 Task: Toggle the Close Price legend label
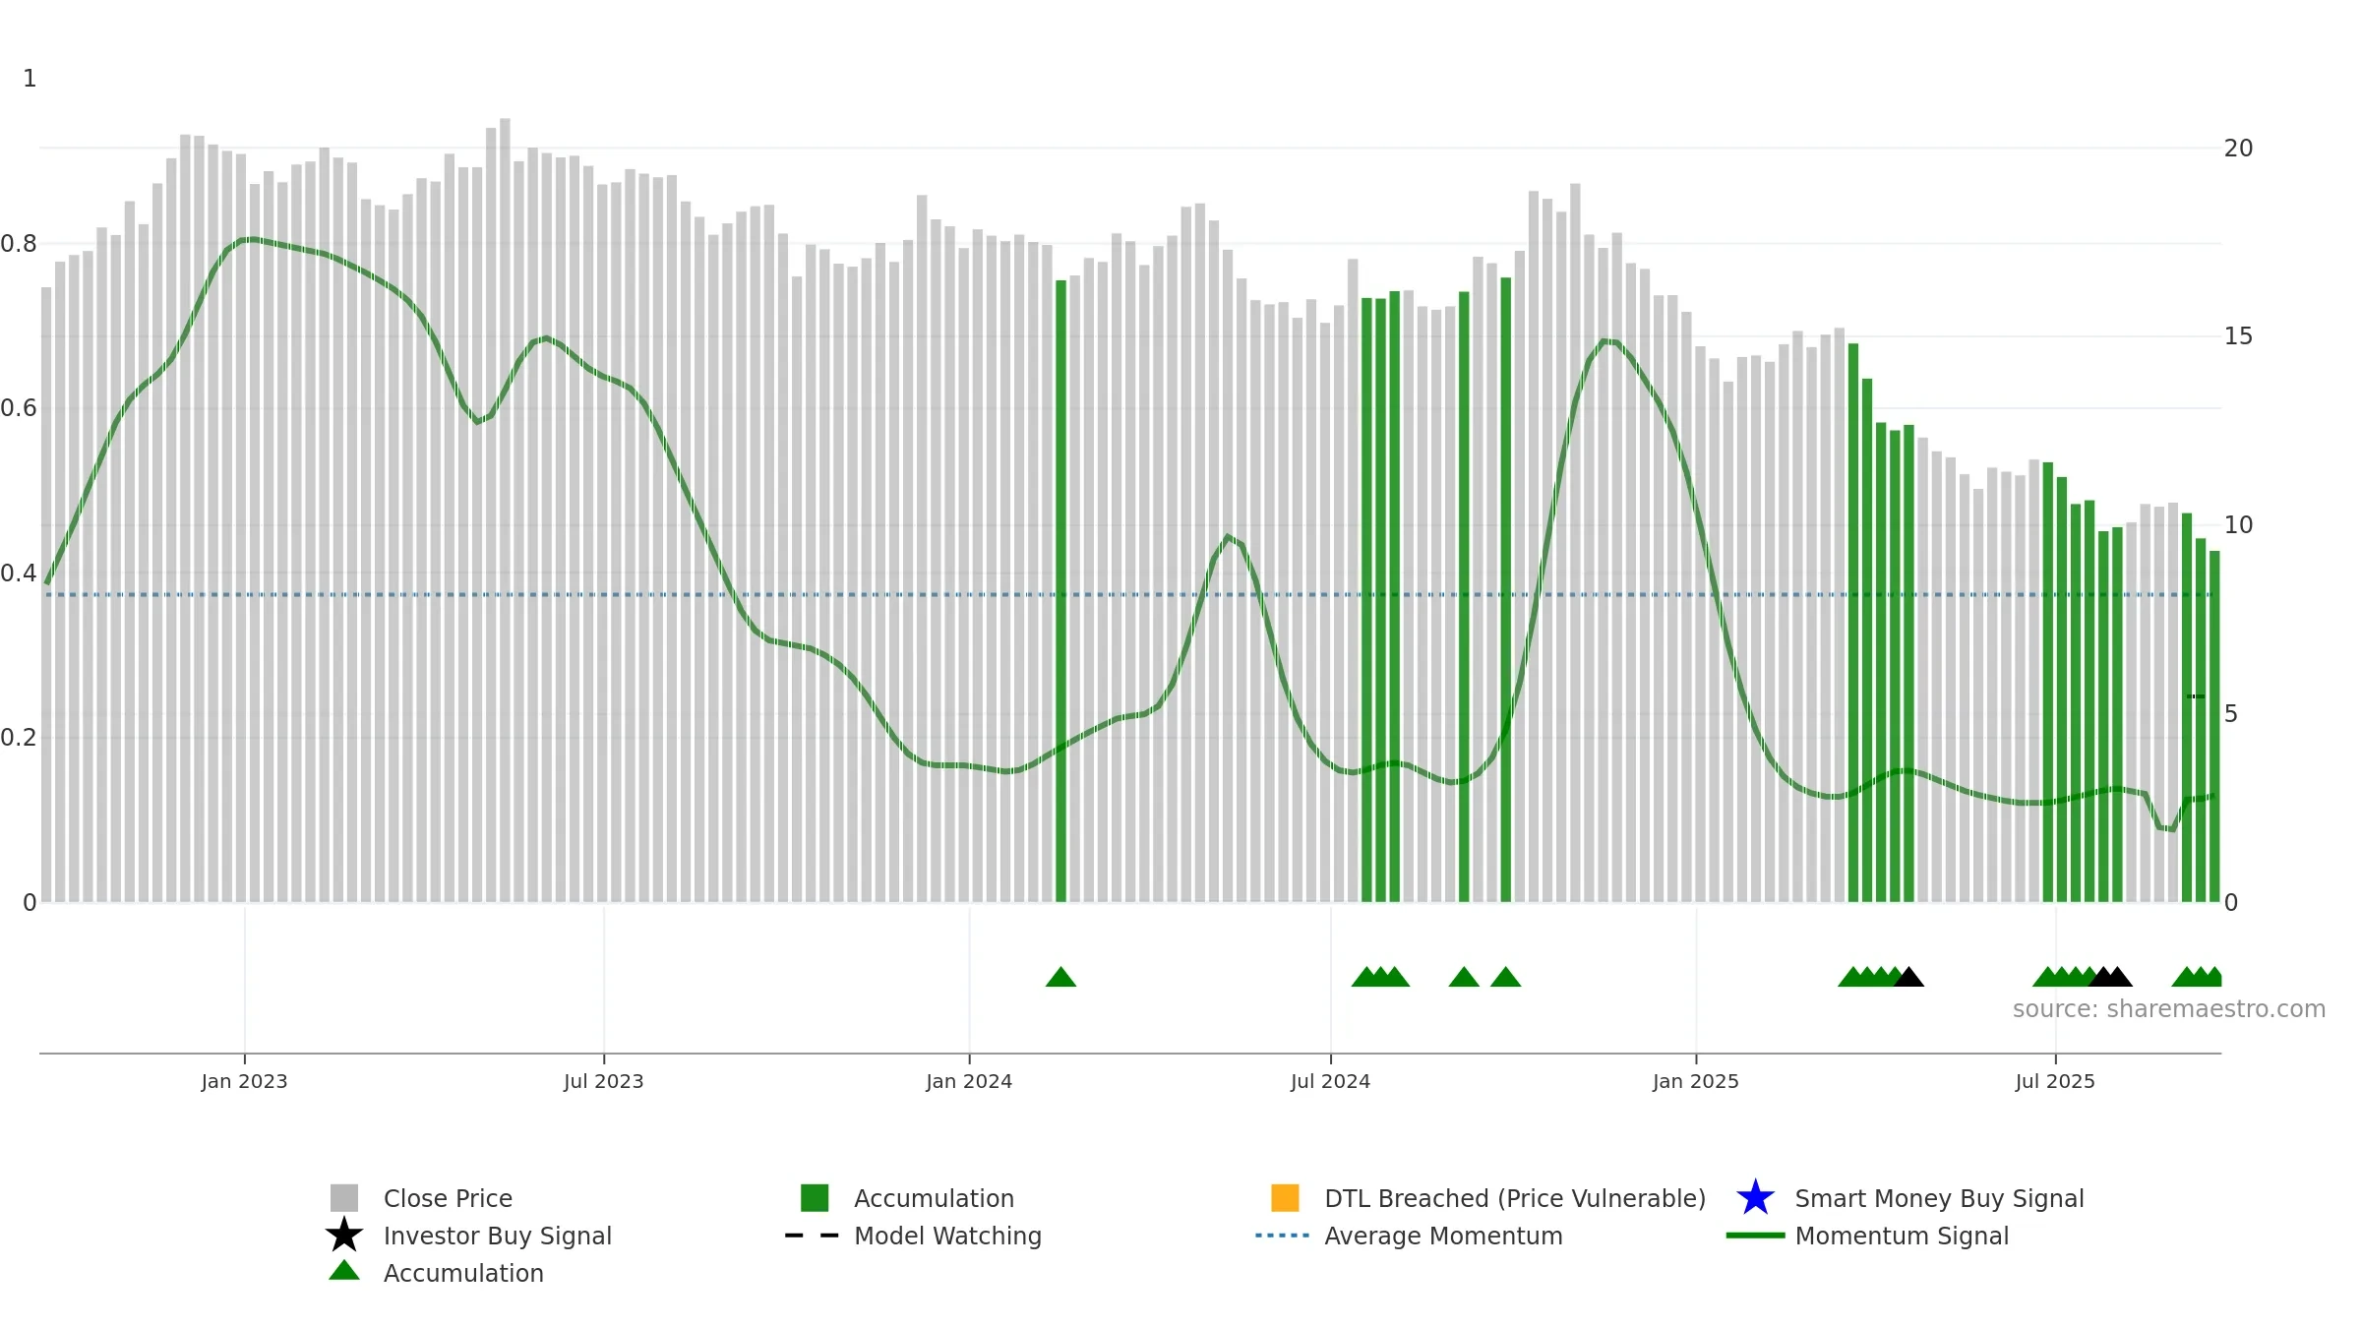tap(448, 1198)
